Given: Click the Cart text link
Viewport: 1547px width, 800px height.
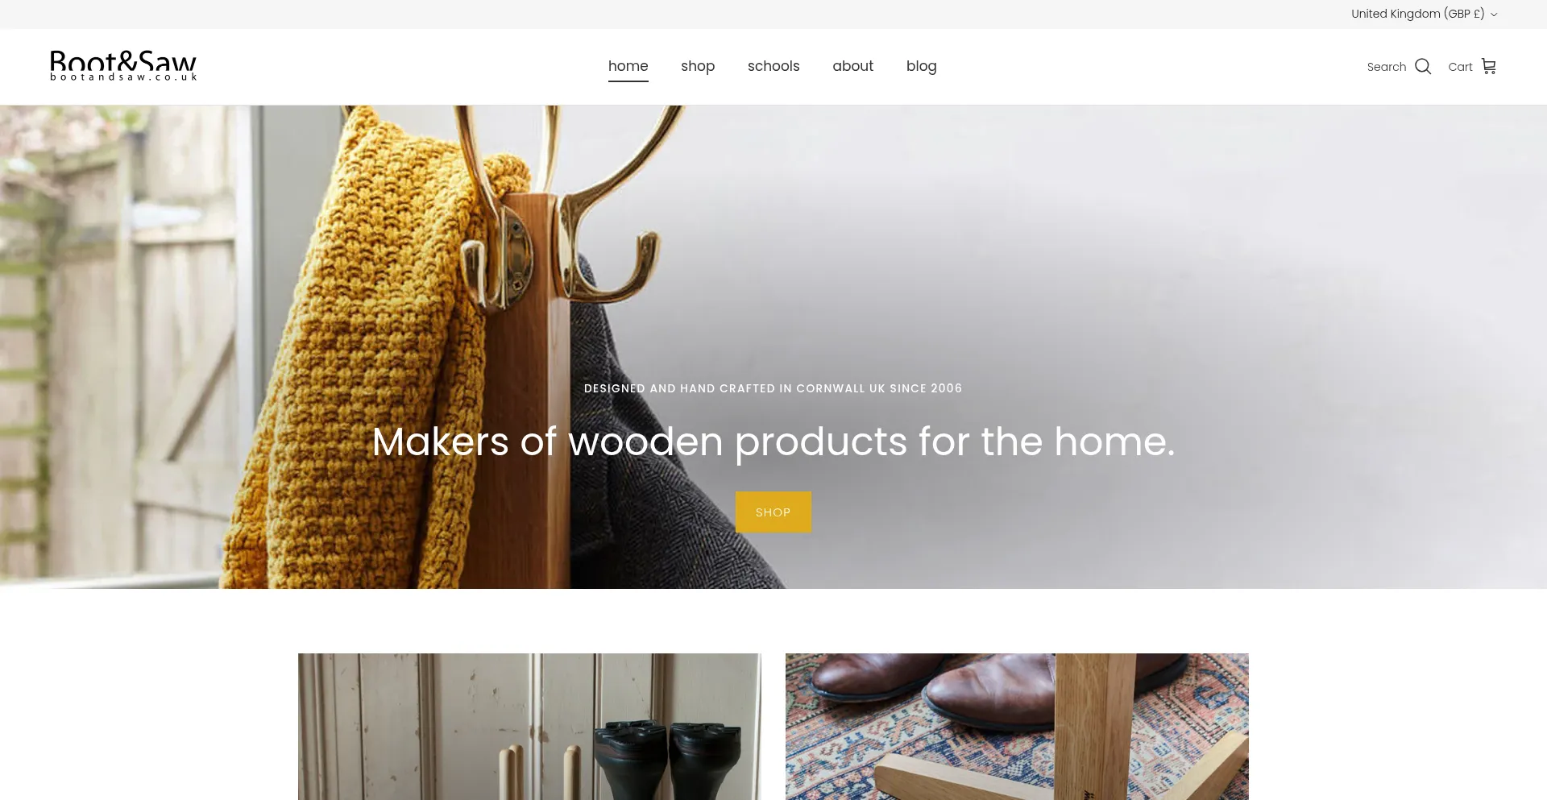Looking at the screenshot, I should (1460, 67).
